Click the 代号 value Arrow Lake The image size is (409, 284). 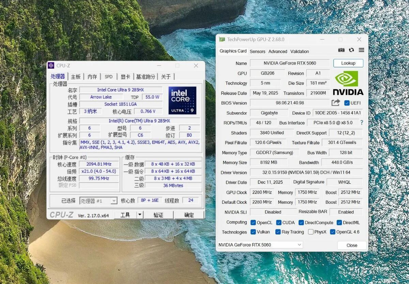pyautogui.click(x=101, y=97)
